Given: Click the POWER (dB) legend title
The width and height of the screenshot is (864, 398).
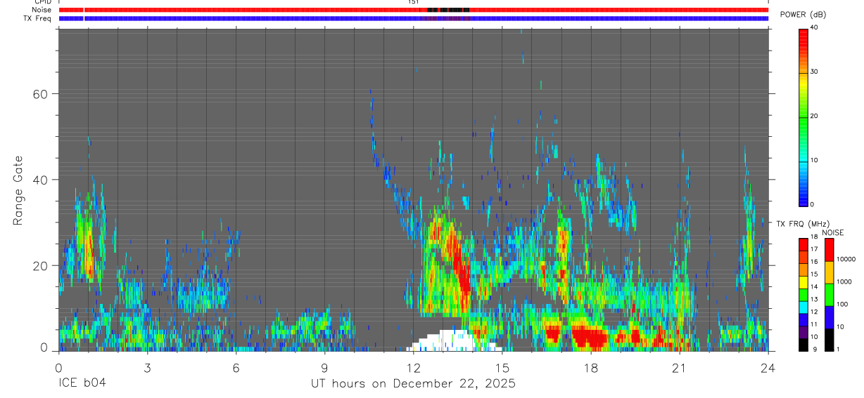Looking at the screenshot, I should [802, 15].
